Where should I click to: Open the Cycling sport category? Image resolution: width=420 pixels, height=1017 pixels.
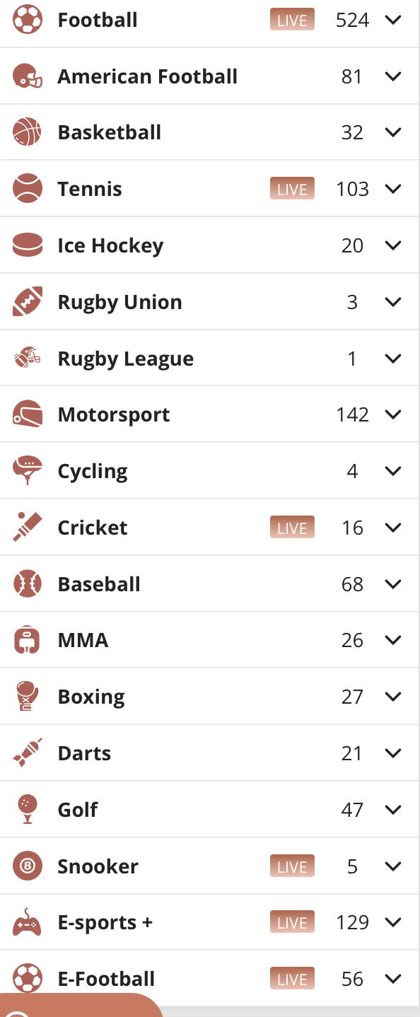(x=210, y=471)
